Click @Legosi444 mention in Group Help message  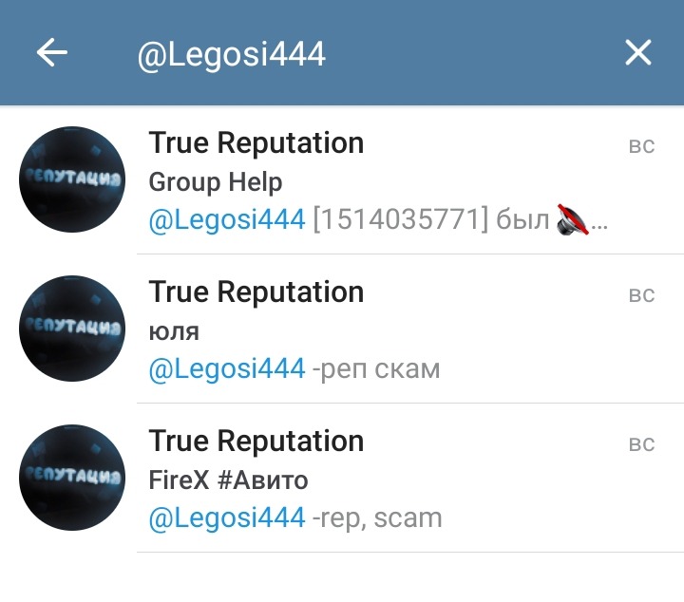tap(227, 219)
